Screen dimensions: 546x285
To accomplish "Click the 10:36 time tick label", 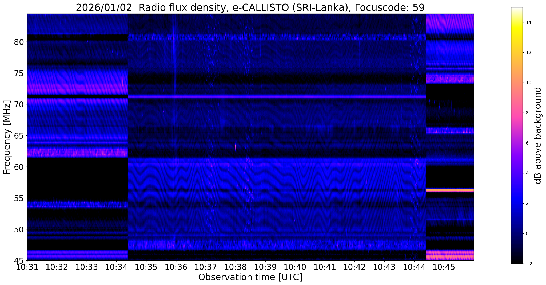I will click(x=176, y=267).
